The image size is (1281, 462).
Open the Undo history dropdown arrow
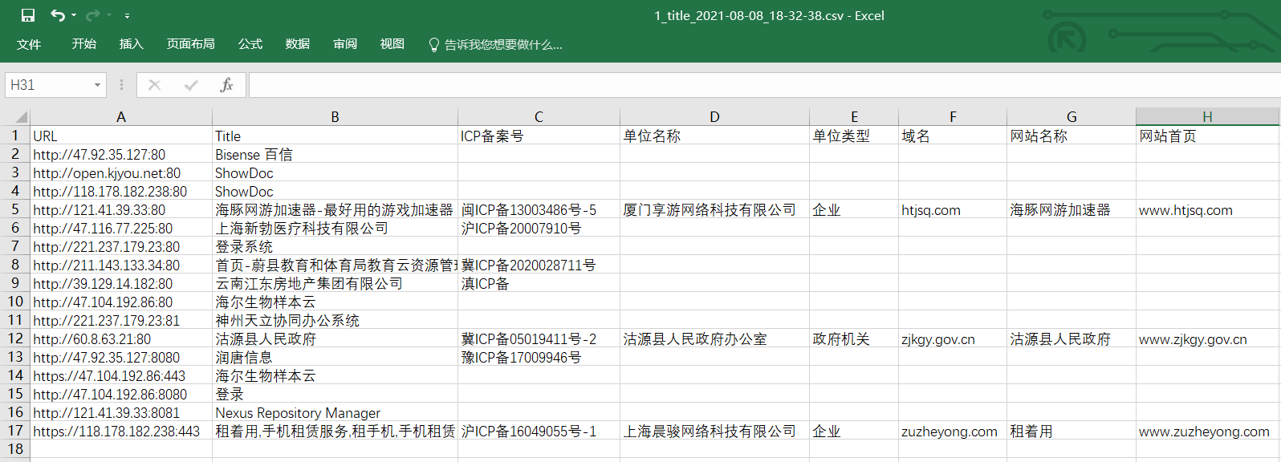[x=74, y=15]
